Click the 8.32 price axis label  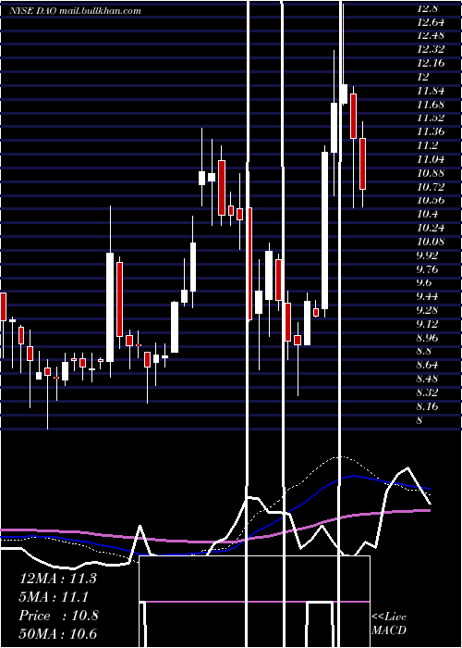(x=427, y=393)
